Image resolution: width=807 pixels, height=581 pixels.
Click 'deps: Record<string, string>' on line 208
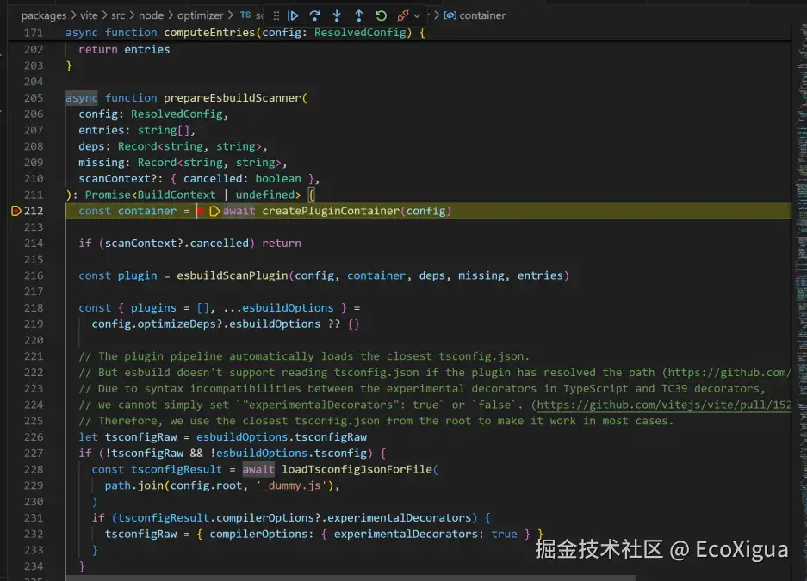pyautogui.click(x=170, y=146)
